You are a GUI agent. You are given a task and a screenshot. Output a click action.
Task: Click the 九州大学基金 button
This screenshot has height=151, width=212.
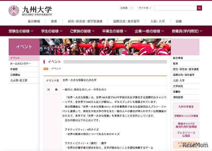pyautogui.click(x=186, y=107)
